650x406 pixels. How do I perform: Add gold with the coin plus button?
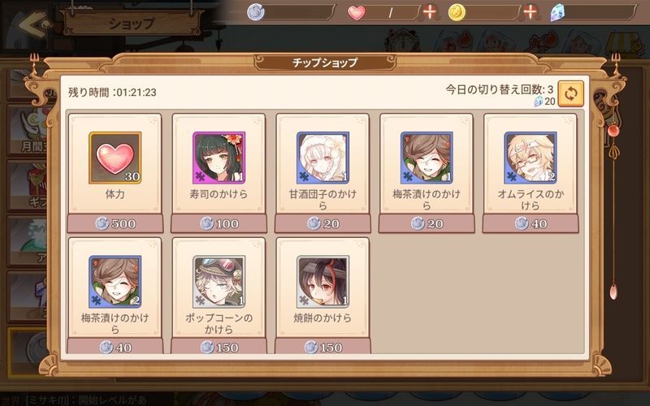click(530, 12)
